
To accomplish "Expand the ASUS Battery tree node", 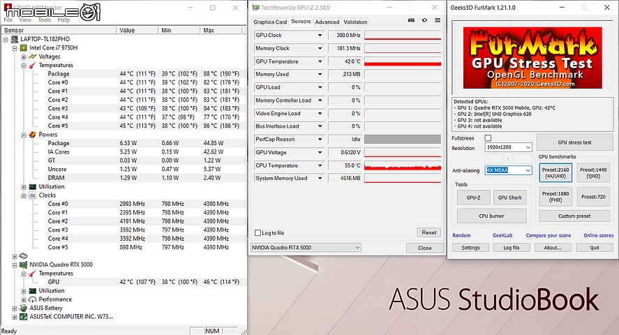I will click(x=15, y=308).
